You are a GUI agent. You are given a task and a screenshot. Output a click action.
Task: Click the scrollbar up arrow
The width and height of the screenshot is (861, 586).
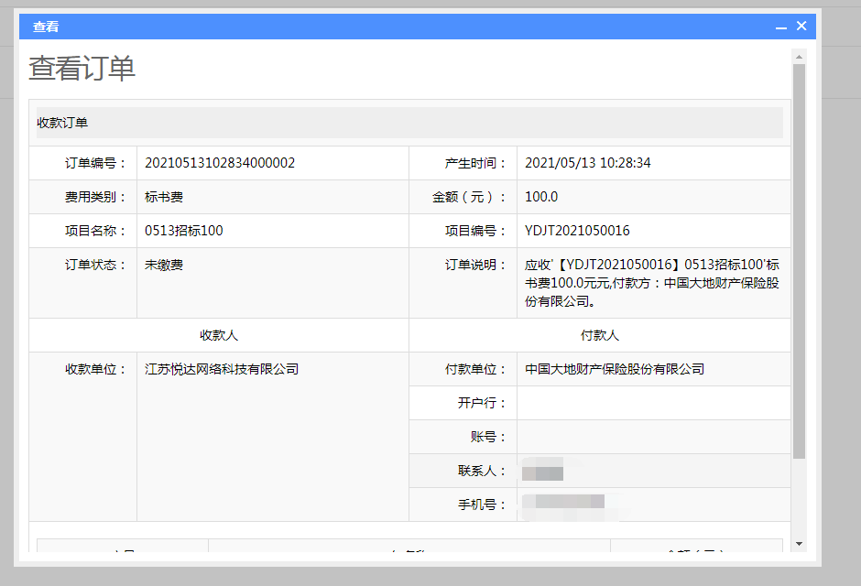click(799, 57)
